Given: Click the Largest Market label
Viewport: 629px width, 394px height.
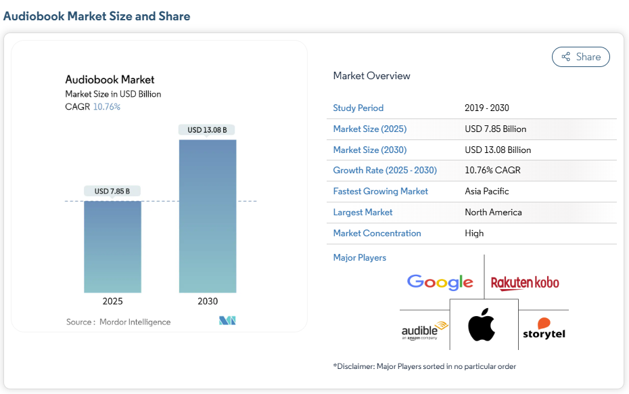Looking at the screenshot, I should (x=363, y=213).
